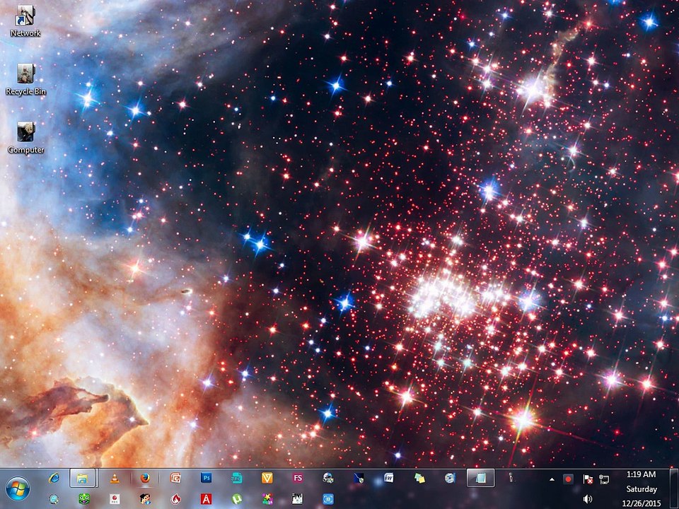Viewport: 679px width, 509px height.
Task: Open the Windows Start menu
Action: [x=18, y=488]
